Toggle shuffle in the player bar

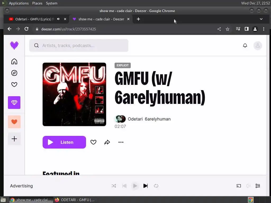(114, 186)
